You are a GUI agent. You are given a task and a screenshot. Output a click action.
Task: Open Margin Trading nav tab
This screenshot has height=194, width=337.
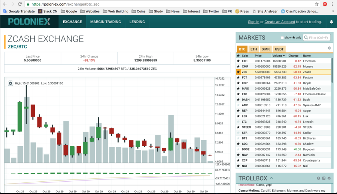pyautogui.click(x=106, y=22)
